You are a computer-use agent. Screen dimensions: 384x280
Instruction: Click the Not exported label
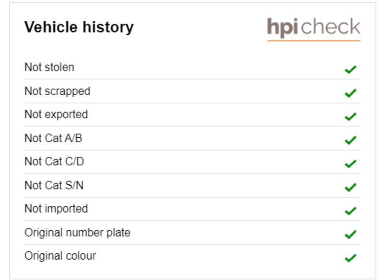[x=56, y=115]
